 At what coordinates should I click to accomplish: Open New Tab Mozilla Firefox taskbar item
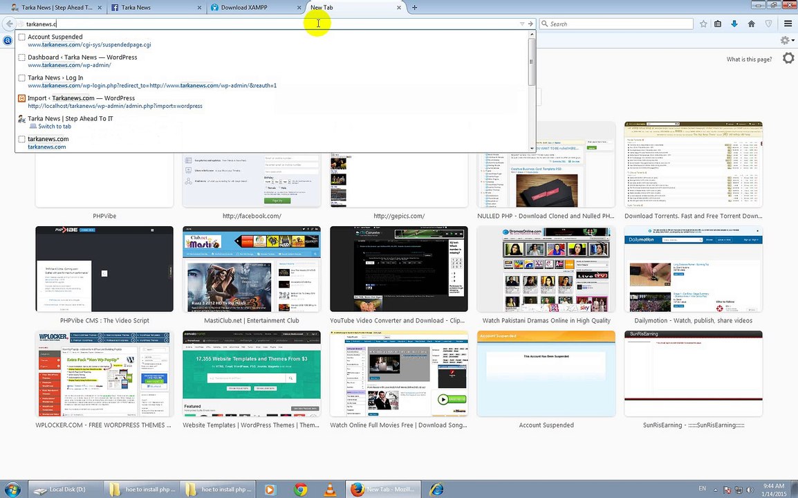[x=383, y=489]
